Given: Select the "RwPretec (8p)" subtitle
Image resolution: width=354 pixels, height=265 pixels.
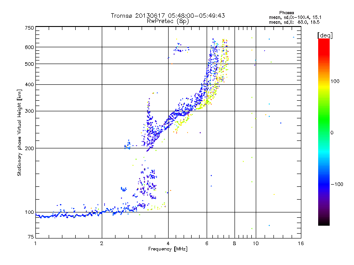Looking at the screenshot, I should [168, 21].
